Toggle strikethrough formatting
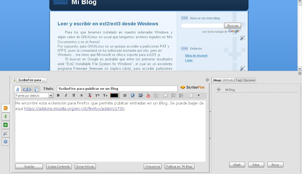The width and height of the screenshot is (302, 174). coord(82,95)
